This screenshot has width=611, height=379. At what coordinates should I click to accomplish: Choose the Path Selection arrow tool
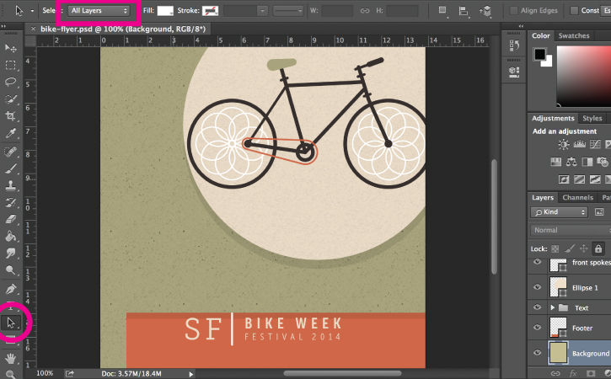point(10,323)
